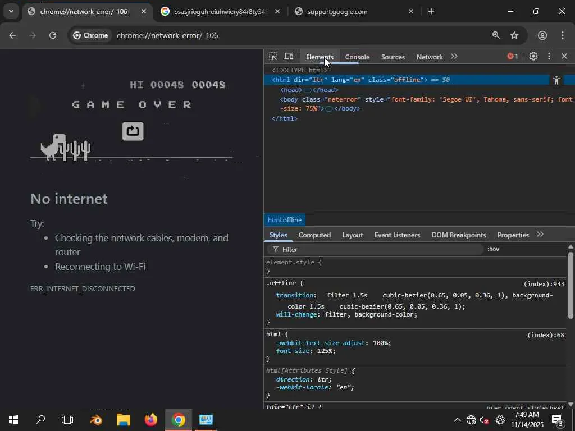The width and height of the screenshot is (575, 431).
Task: Open the Sources tab
Action: pyautogui.click(x=393, y=57)
